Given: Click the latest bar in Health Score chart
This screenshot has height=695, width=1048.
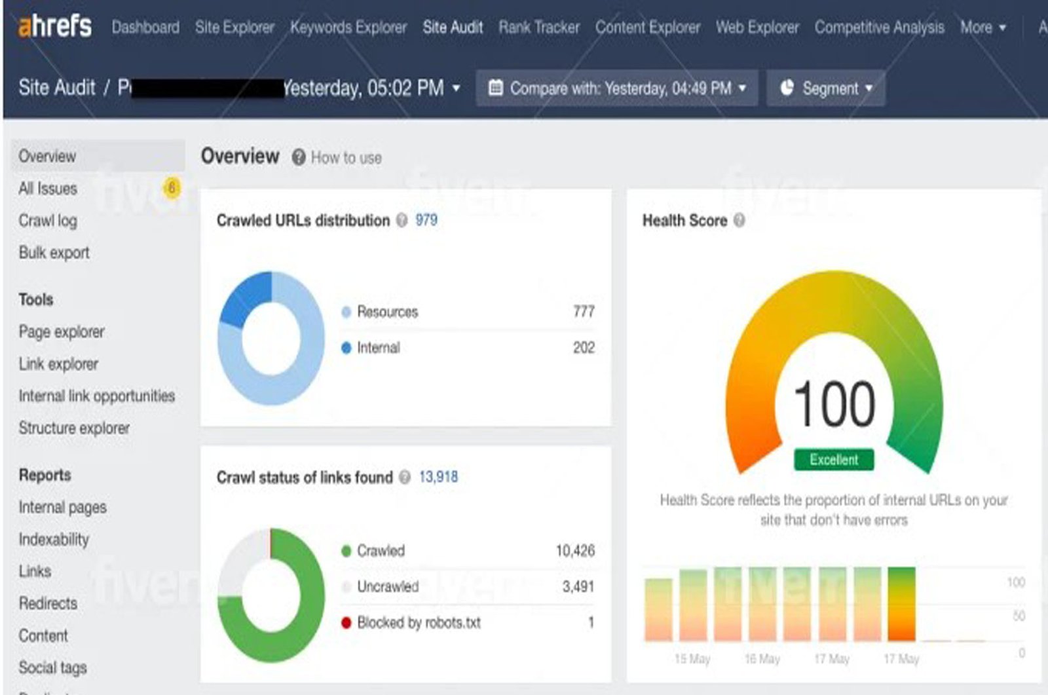Looking at the screenshot, I should pos(901,604).
